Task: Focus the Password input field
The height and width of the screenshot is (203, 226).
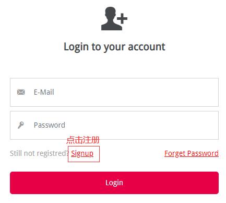Action: coord(114,125)
